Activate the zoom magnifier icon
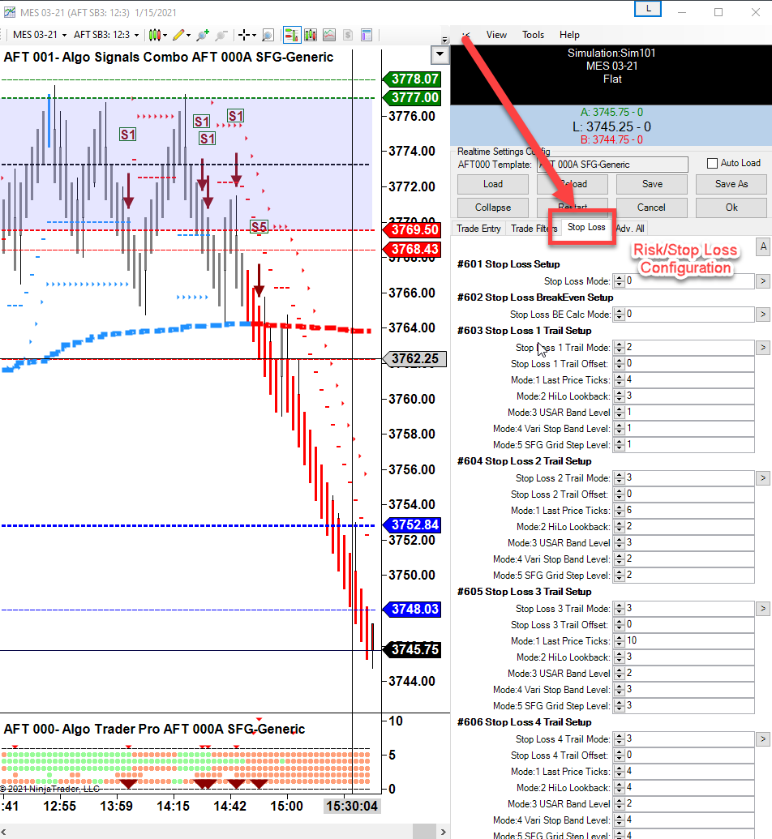This screenshot has height=839, width=772. [x=268, y=35]
